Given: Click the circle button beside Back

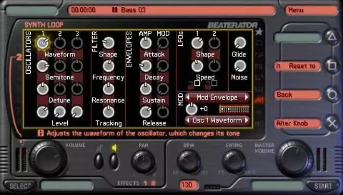Looking at the screenshot, I should click(332, 94).
